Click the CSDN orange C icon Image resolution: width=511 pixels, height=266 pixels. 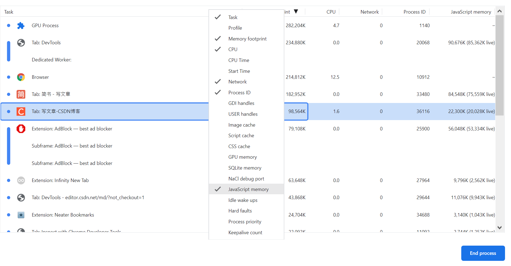click(x=21, y=111)
